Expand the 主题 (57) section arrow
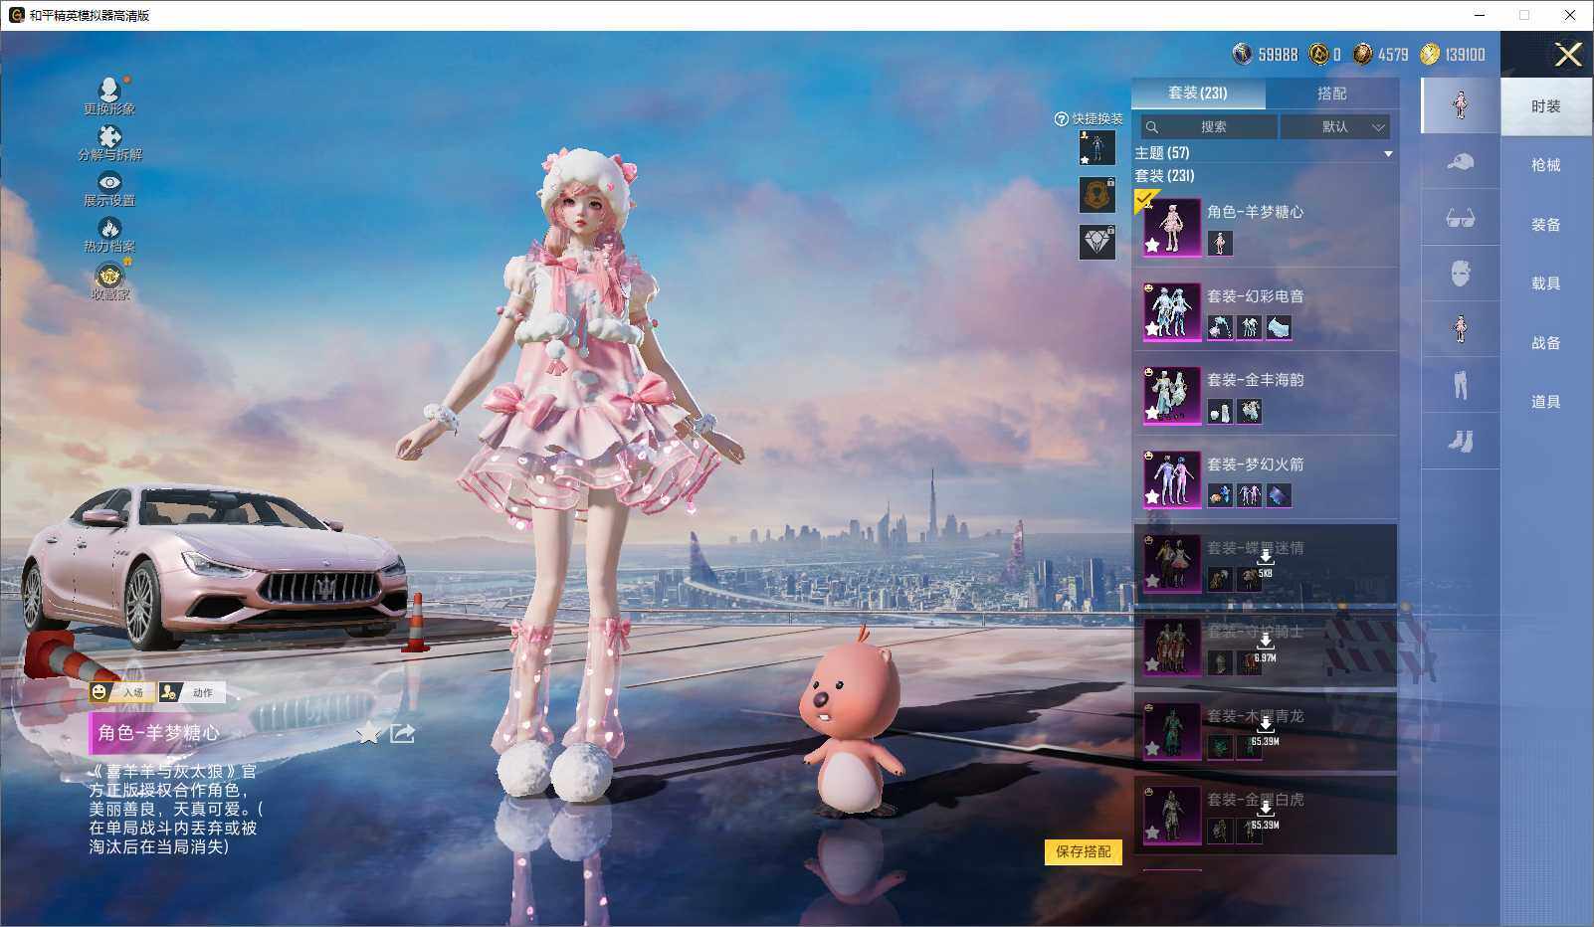 coord(1388,154)
